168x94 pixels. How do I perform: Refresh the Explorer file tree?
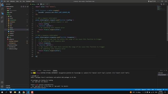pos(26,7)
